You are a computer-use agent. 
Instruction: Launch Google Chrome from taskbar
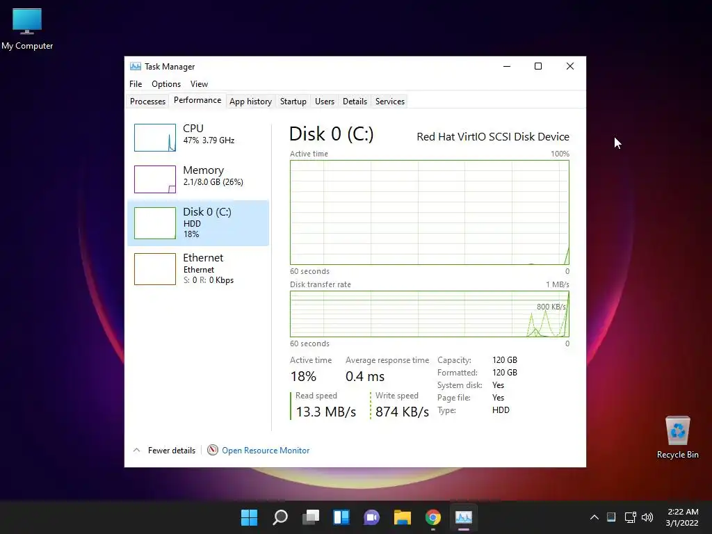tap(433, 517)
